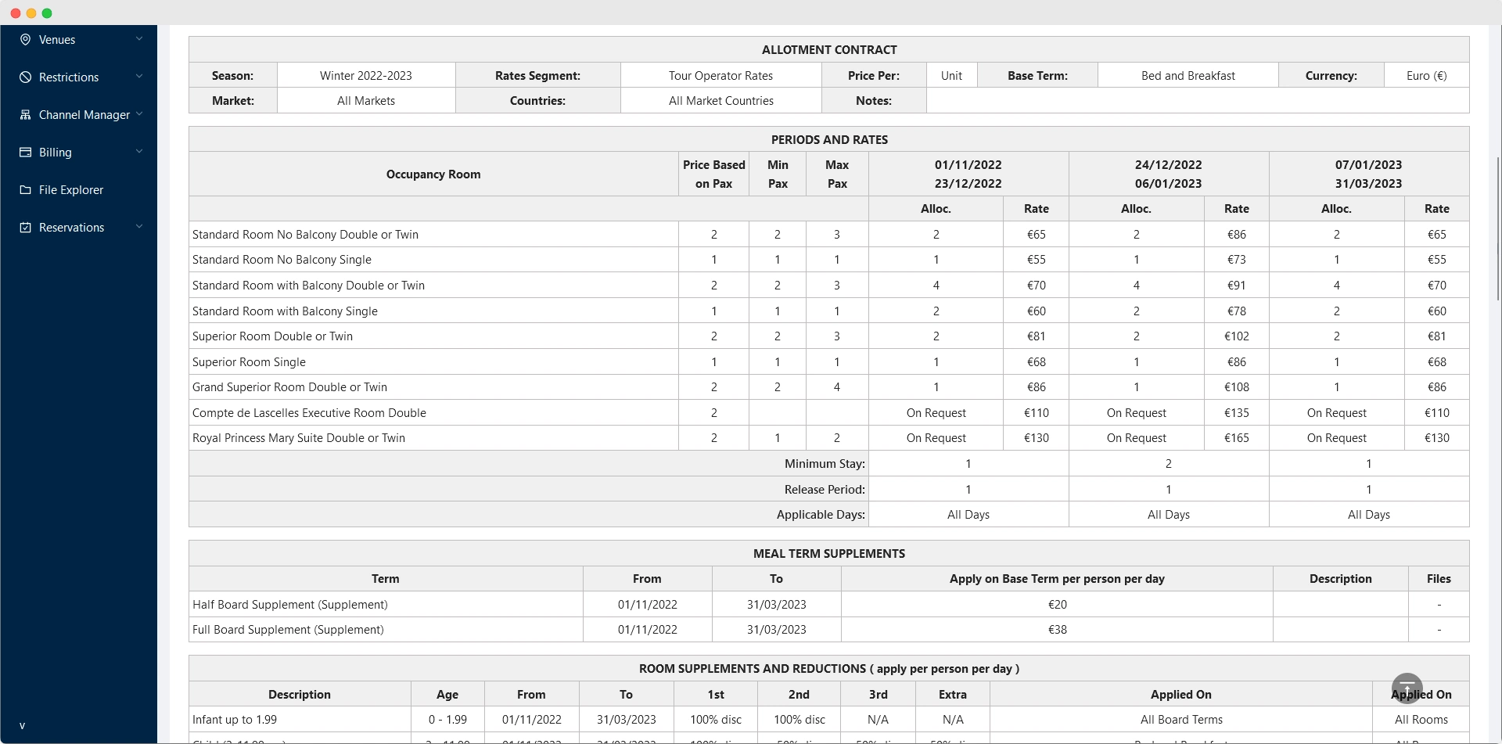1502x744 pixels.
Task: Click 'Compte de Lascelles Executive Room Double'
Action: click(309, 413)
